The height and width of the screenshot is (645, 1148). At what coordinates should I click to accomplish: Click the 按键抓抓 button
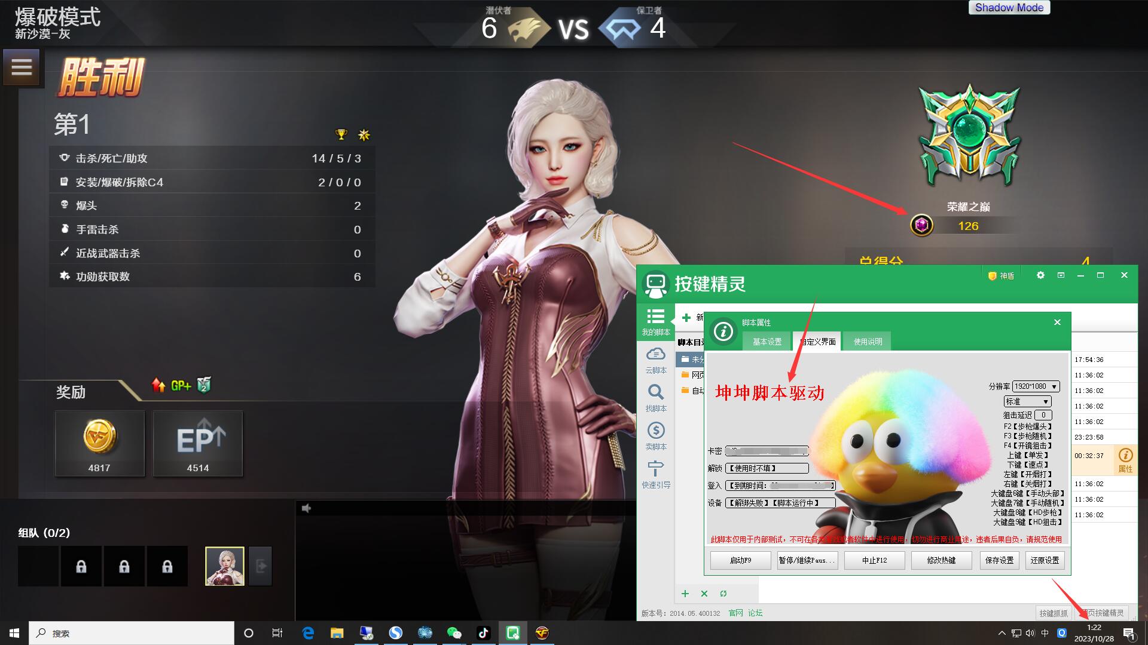(x=1054, y=613)
